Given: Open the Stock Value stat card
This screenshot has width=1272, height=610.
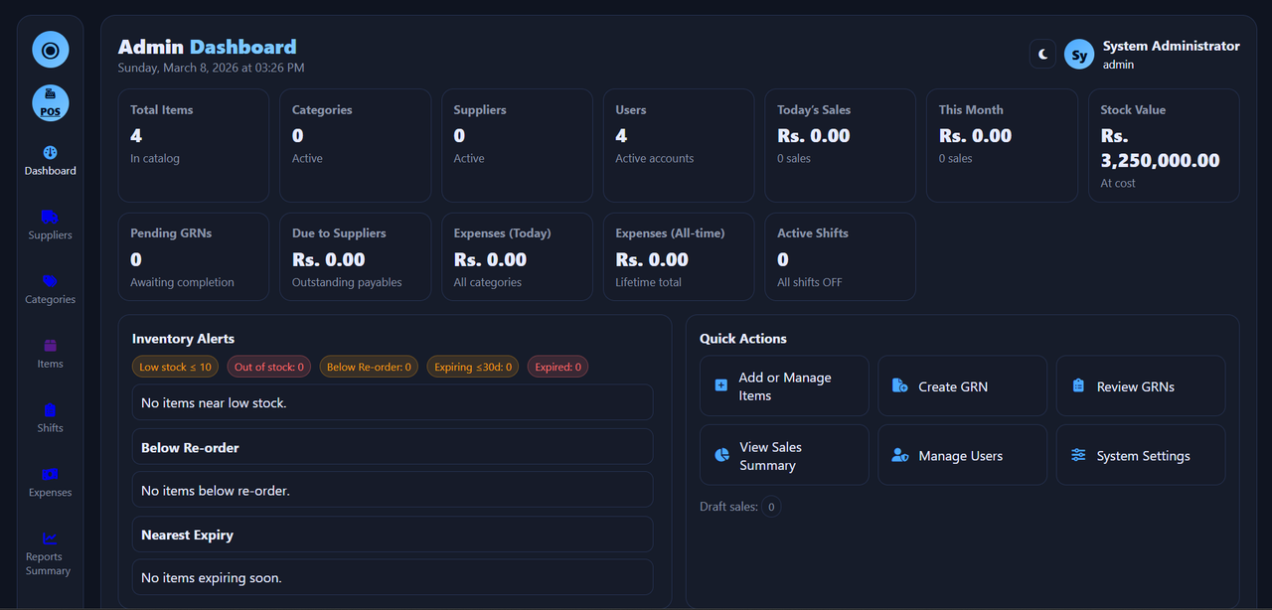Looking at the screenshot, I should point(1164,146).
